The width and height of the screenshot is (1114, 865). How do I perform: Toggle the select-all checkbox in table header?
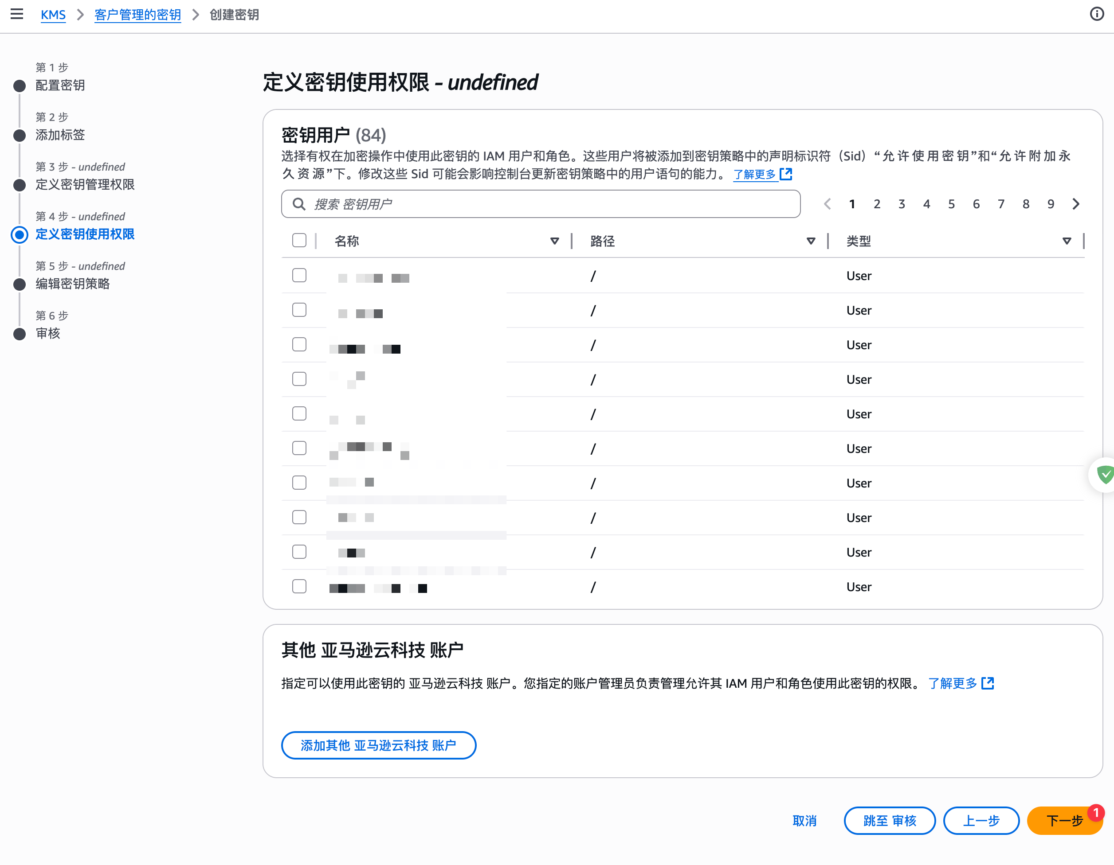tap(299, 240)
